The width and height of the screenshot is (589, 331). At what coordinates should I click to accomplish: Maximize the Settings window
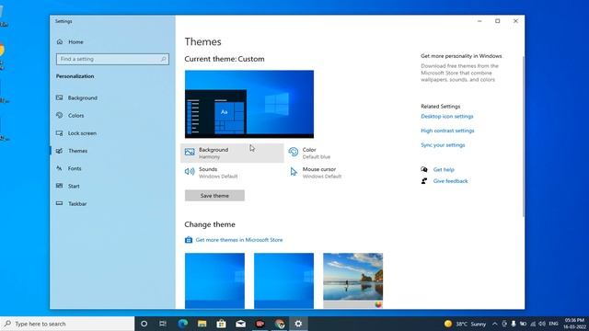tap(497, 21)
